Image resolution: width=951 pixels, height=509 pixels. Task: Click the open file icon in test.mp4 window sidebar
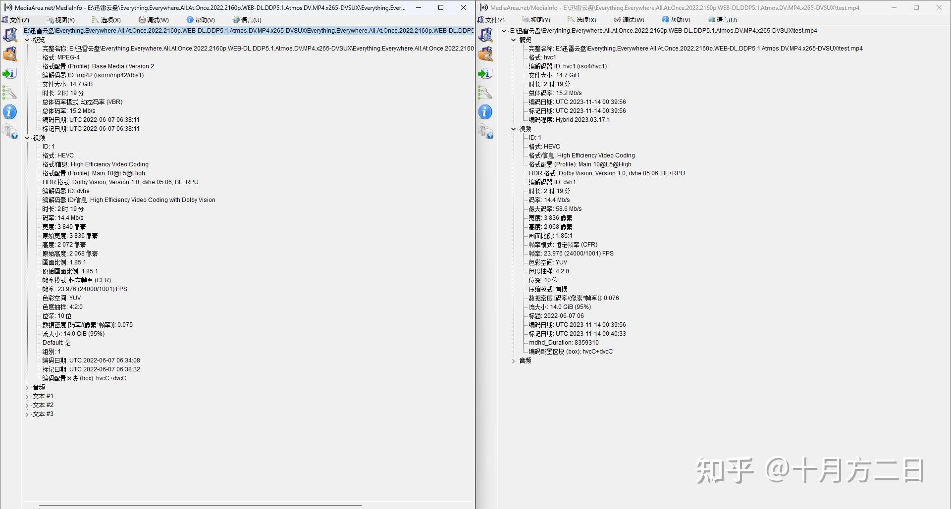485,35
